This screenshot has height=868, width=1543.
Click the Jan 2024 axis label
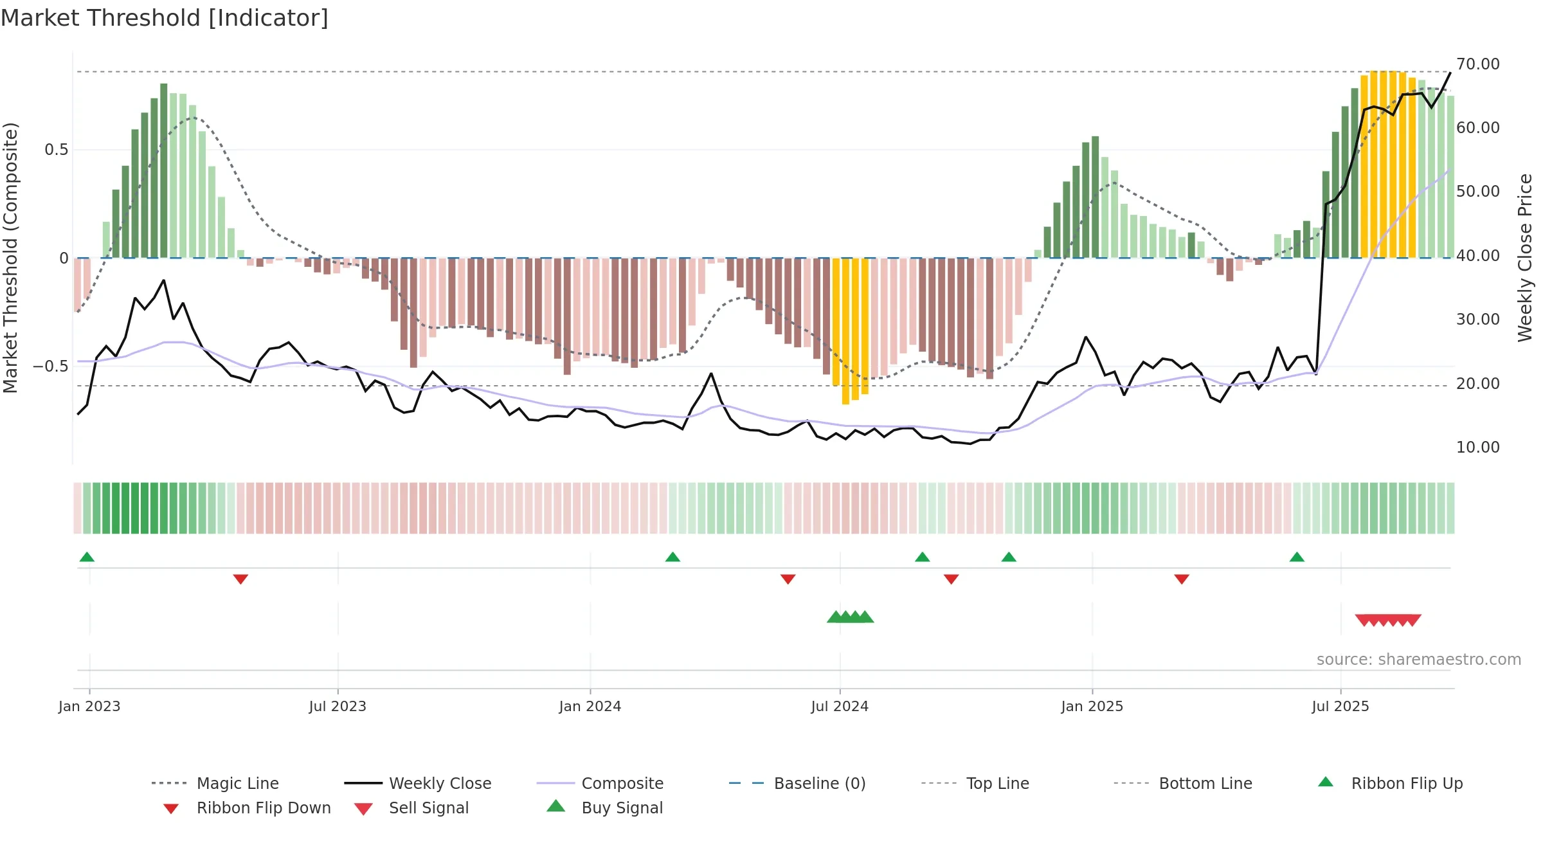[x=590, y=707]
